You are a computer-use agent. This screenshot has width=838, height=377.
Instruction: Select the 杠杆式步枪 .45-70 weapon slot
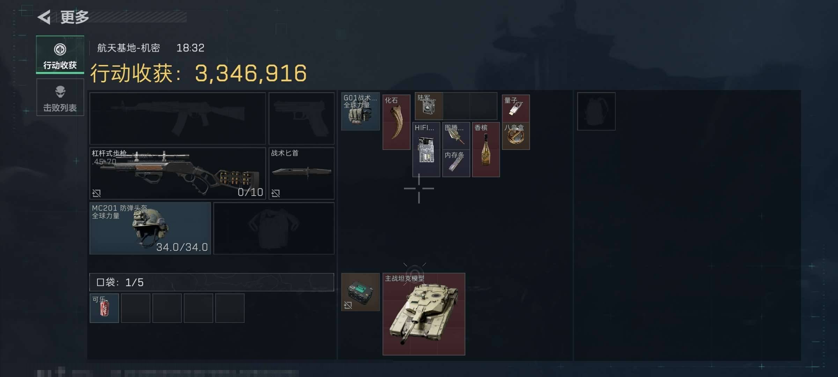pos(177,173)
